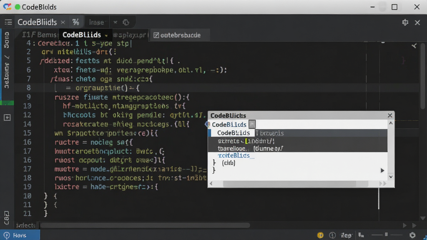Viewport: 427px width, 240px height.
Task: Close the editor panel with top-right X
Action: pos(417,22)
